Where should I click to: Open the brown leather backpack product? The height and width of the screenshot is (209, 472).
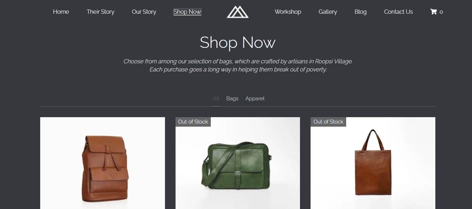[x=103, y=163]
